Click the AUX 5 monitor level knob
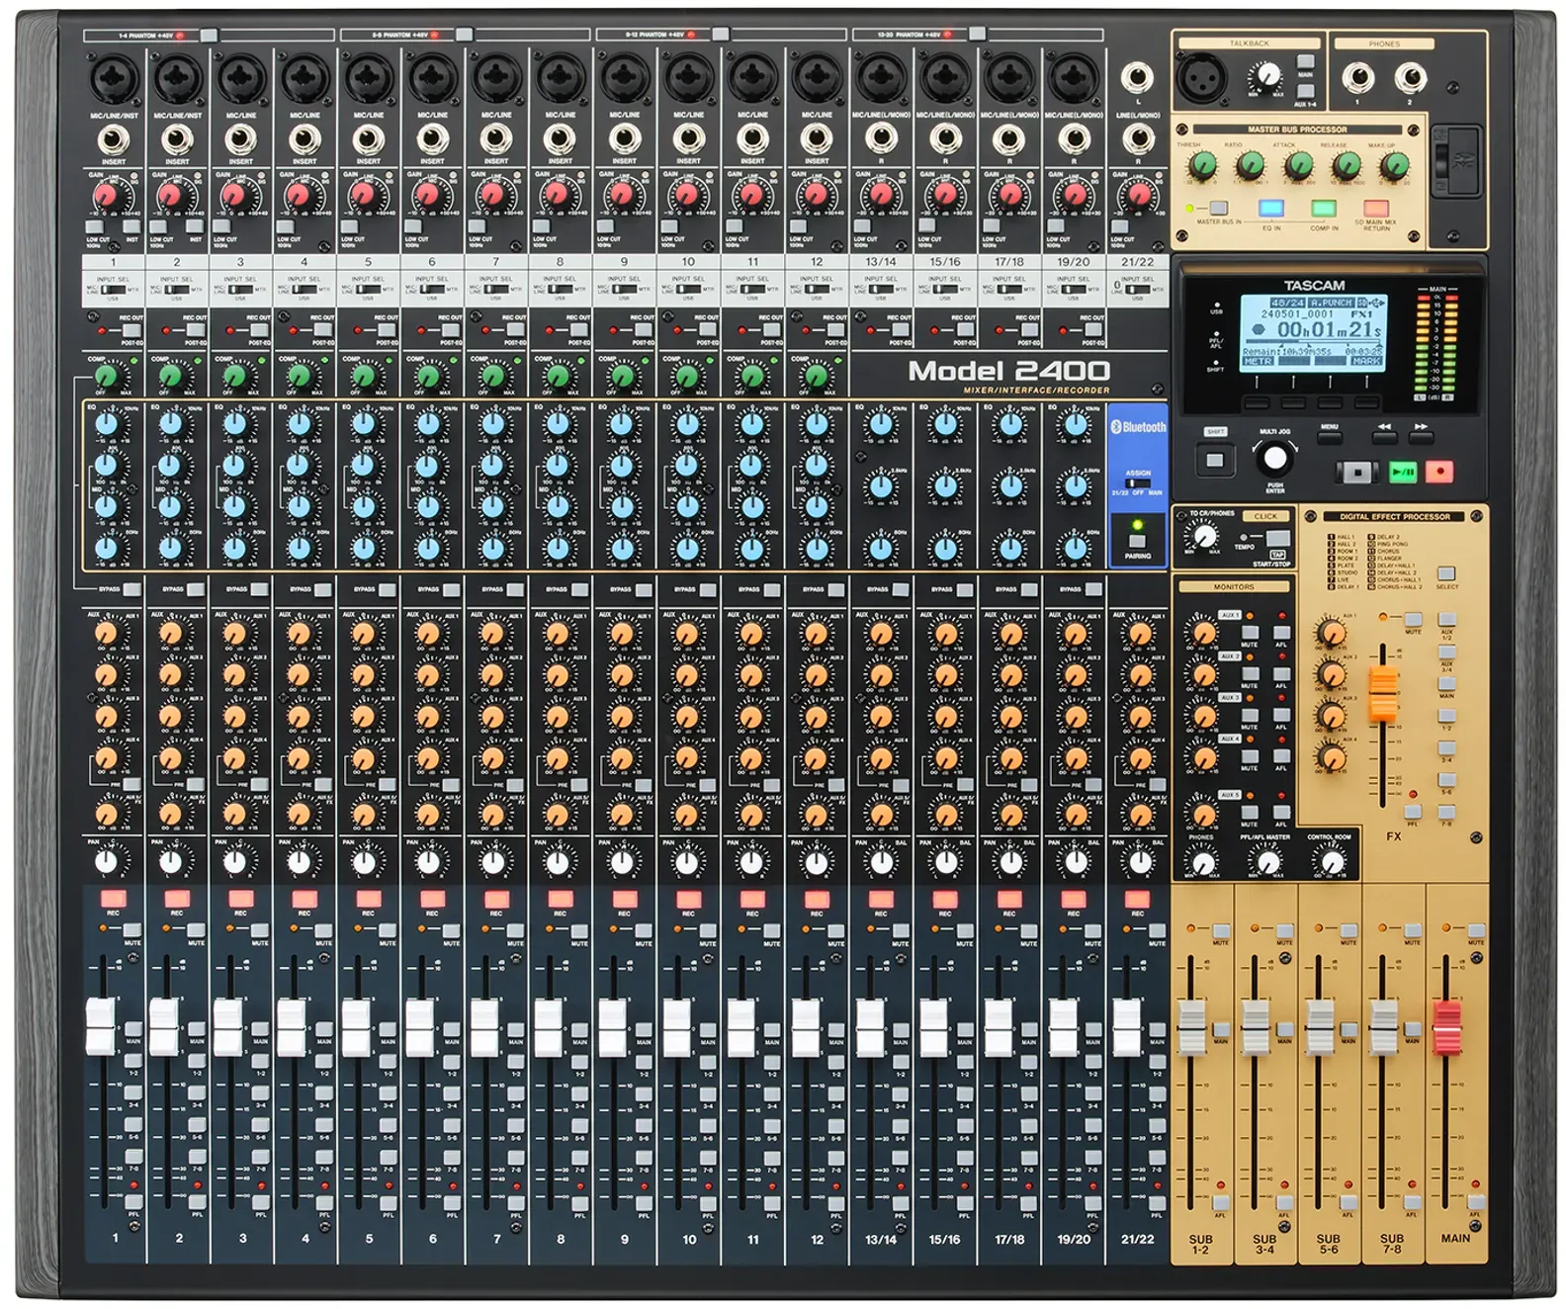This screenshot has height=1309, width=1566. click(1204, 816)
